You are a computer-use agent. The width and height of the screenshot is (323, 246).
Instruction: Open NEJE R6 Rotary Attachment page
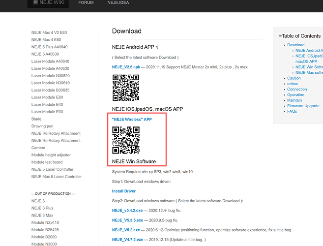point(56,133)
